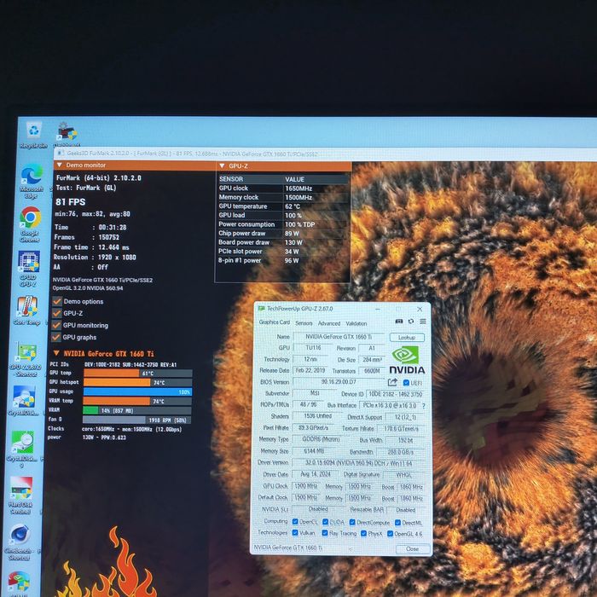Click the Memory Type GDDR6 (Micron) field
Screen dimensions: 597x597
point(322,439)
